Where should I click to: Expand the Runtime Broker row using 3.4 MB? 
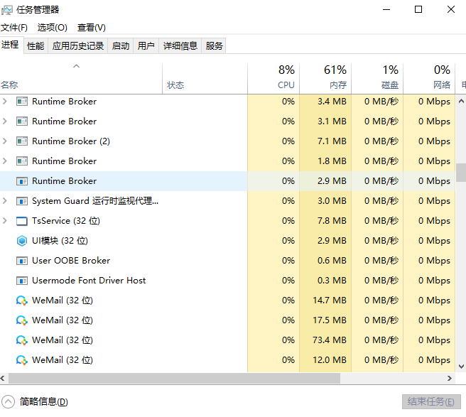[x=4, y=102]
